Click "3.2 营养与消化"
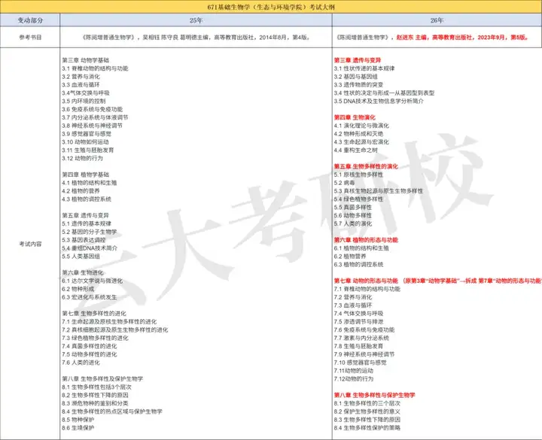 [81, 77]
